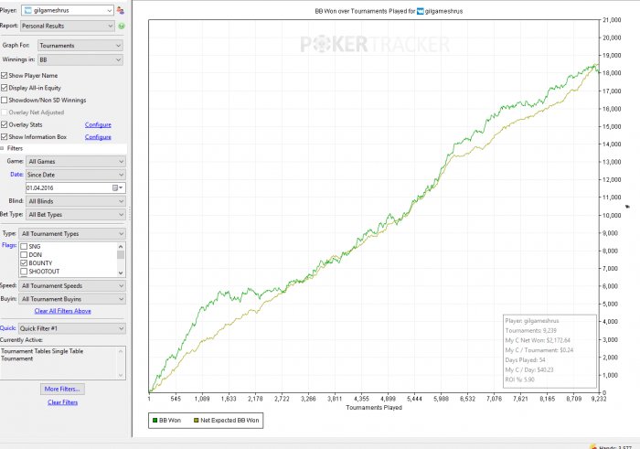This screenshot has height=449, width=640.
Task: Open Winnings in dropdown BB
Action: pyautogui.click(x=80, y=59)
